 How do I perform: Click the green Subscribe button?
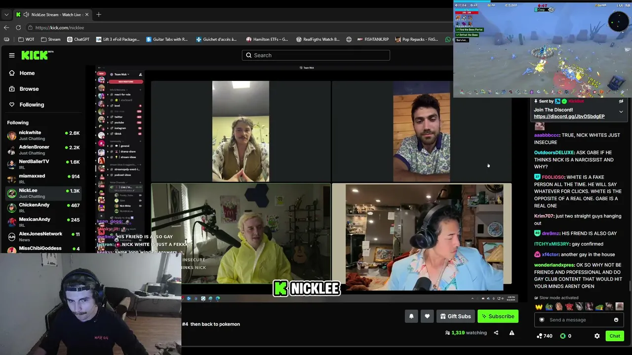498,317
